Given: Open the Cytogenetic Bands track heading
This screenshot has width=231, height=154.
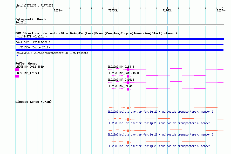Looking at the screenshot, I should (x=31, y=19).
